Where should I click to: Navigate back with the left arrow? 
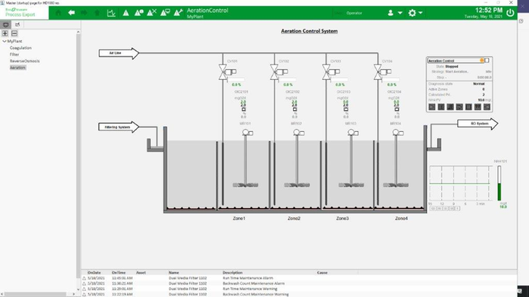click(71, 13)
